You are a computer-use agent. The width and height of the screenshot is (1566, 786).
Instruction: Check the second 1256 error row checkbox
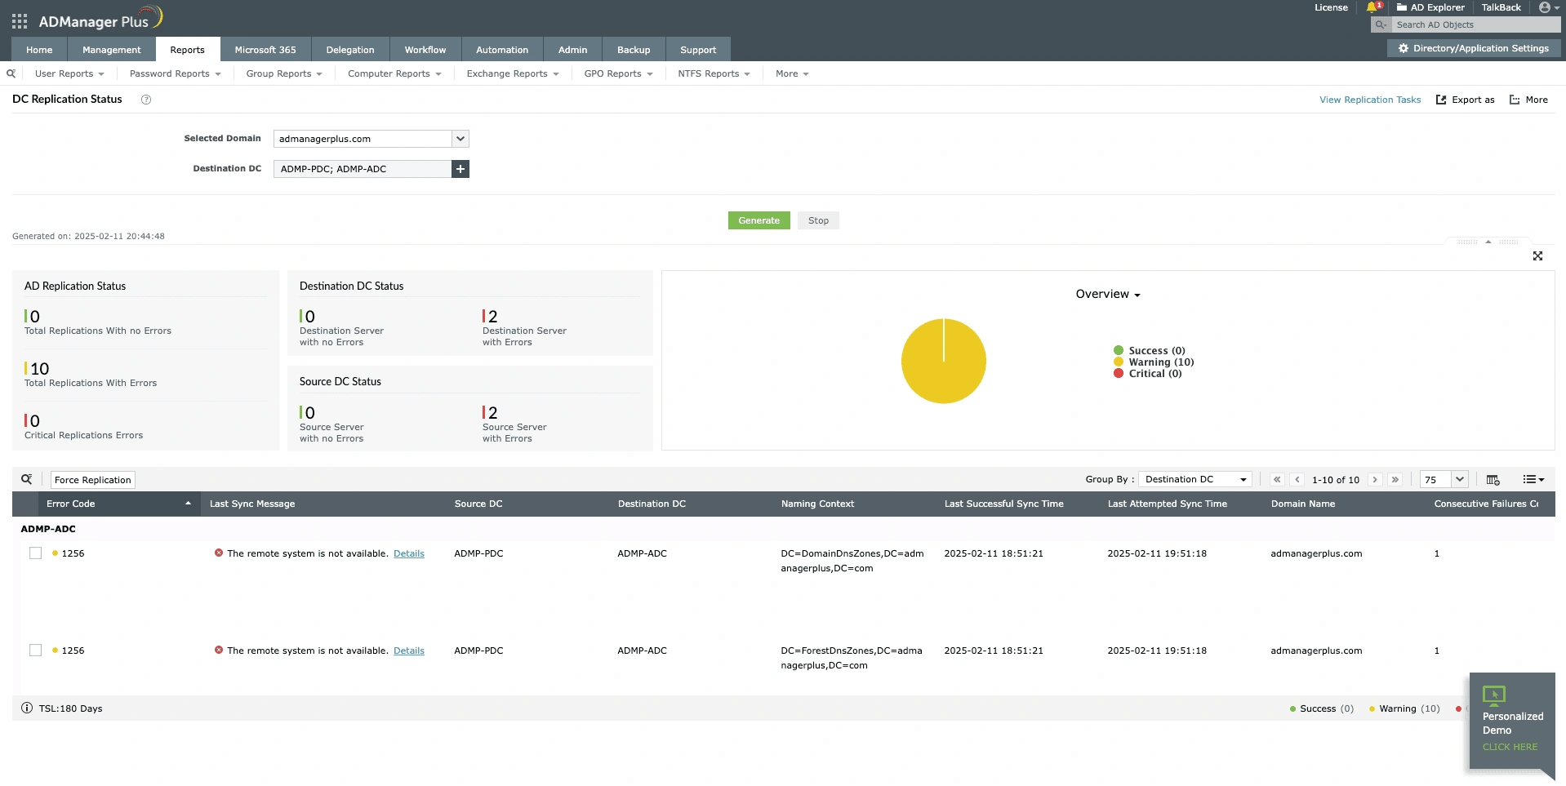pos(36,650)
